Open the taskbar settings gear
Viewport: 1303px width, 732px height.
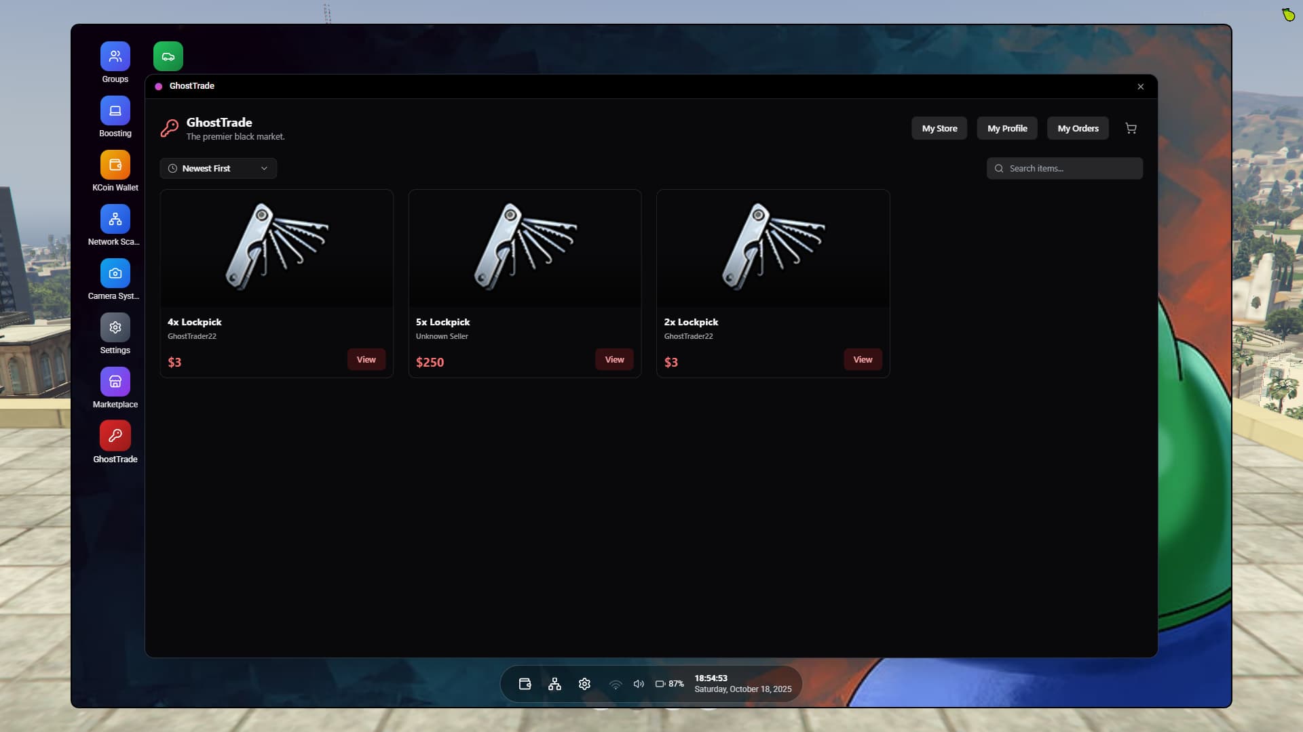coord(584,684)
